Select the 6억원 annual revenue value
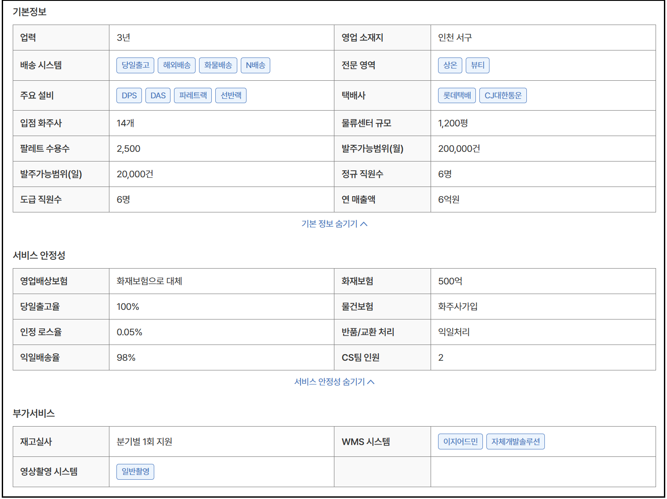Image resolution: width=667 pixels, height=499 pixels. [x=449, y=200]
